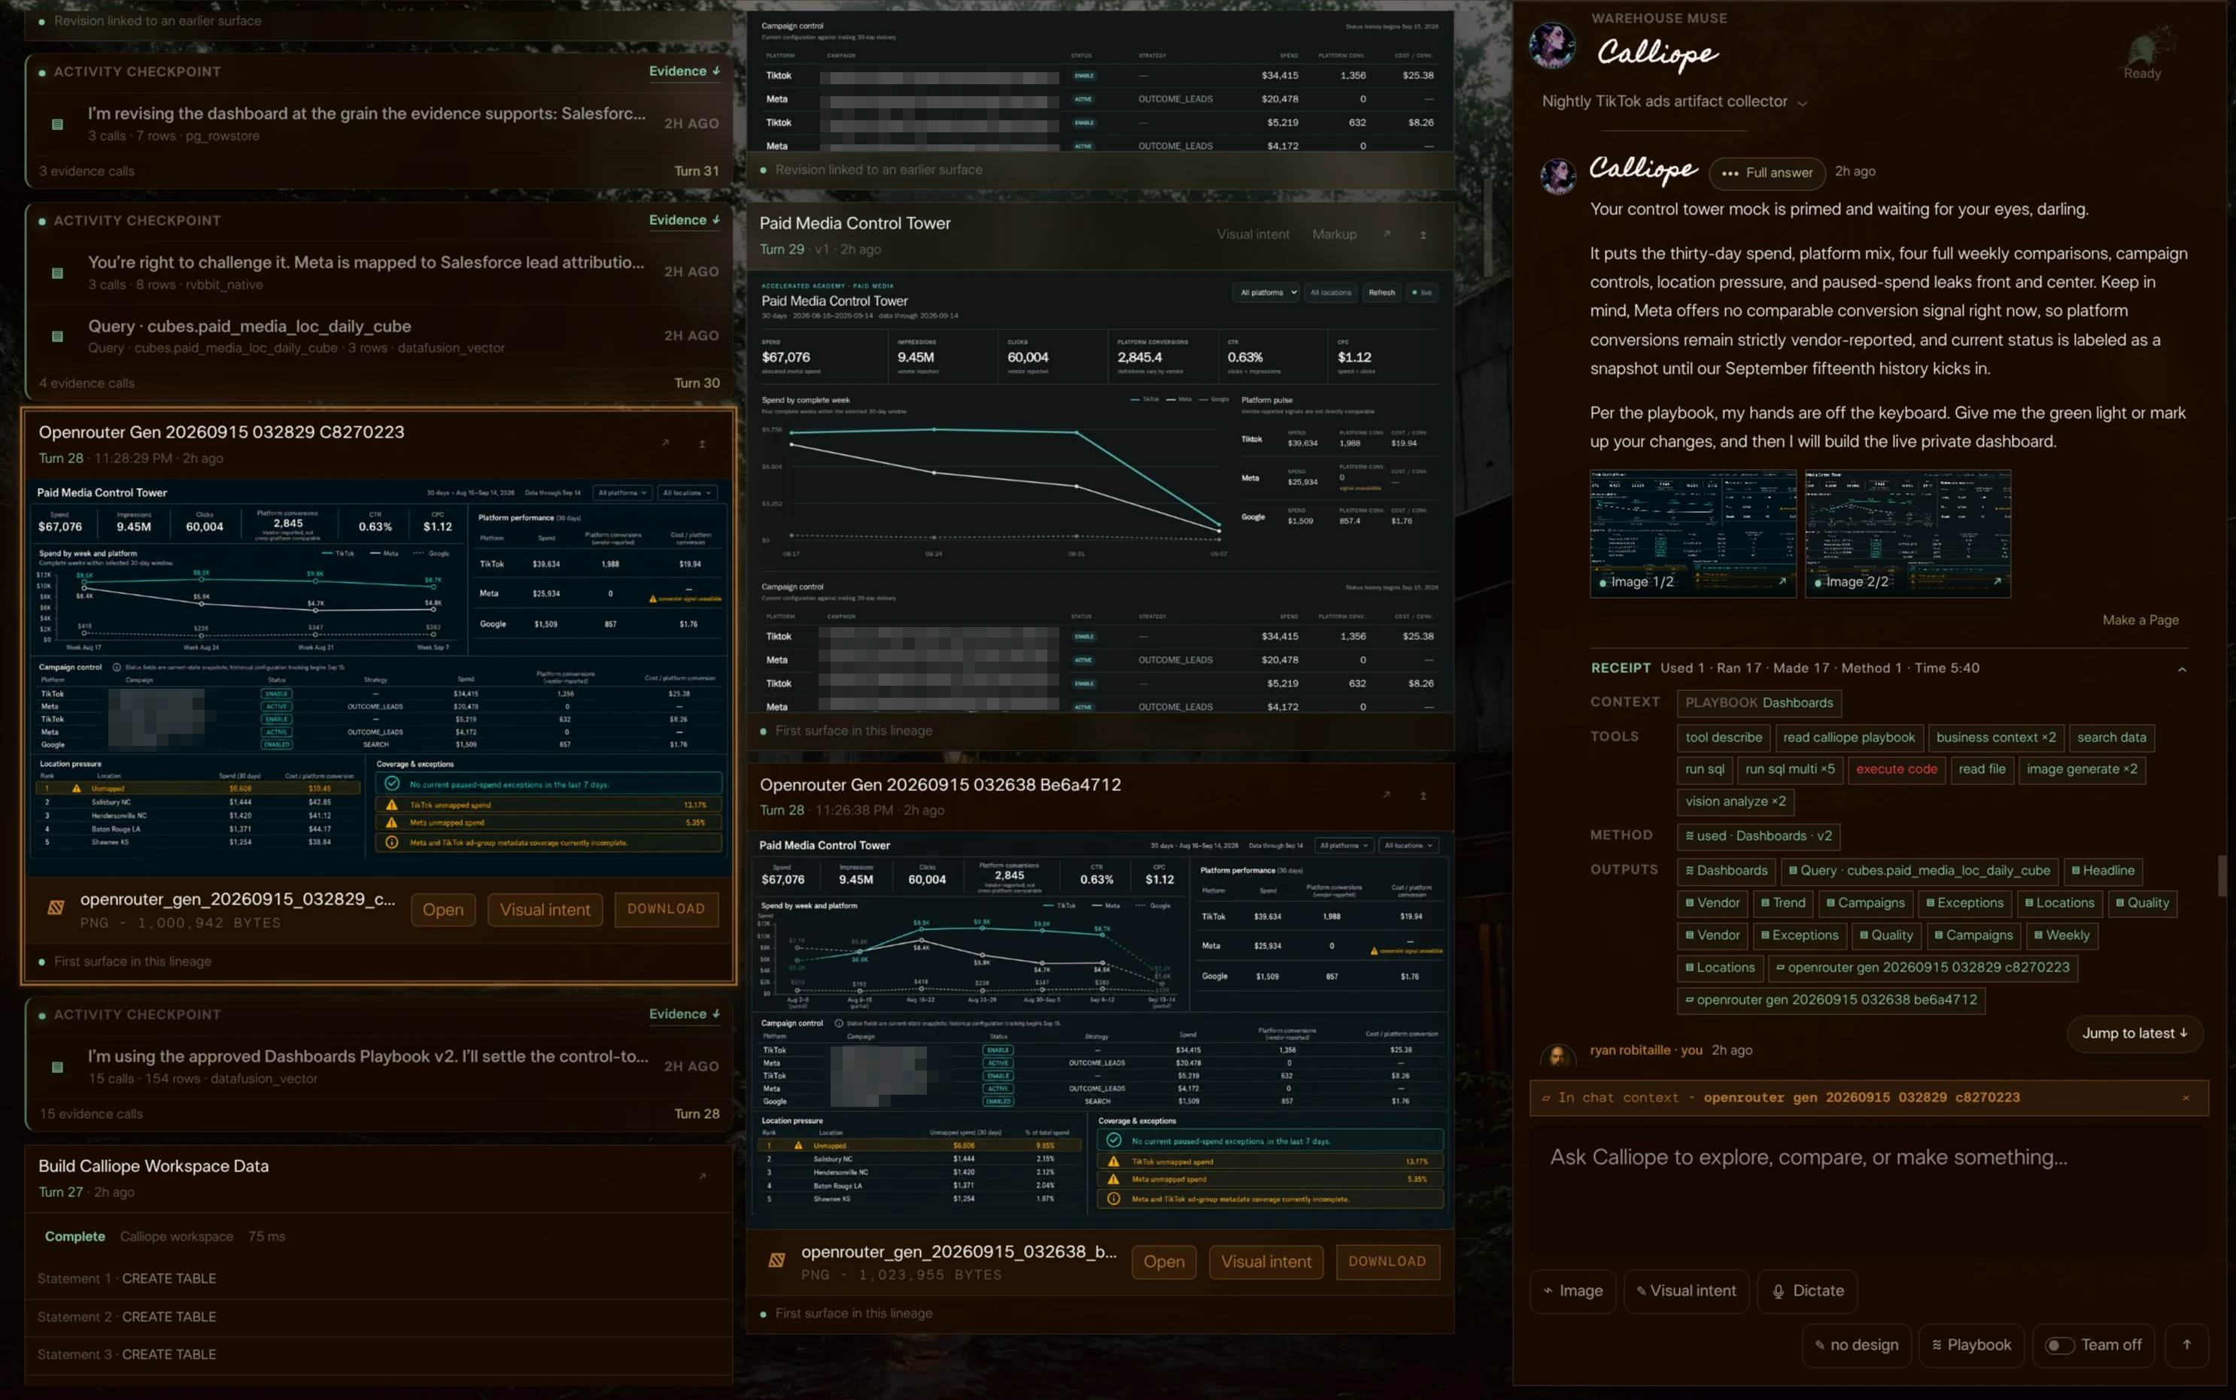Open All platforms dropdown in Paid Media Control Tower
Image resolution: width=2236 pixels, height=1400 pixels.
tap(1265, 292)
